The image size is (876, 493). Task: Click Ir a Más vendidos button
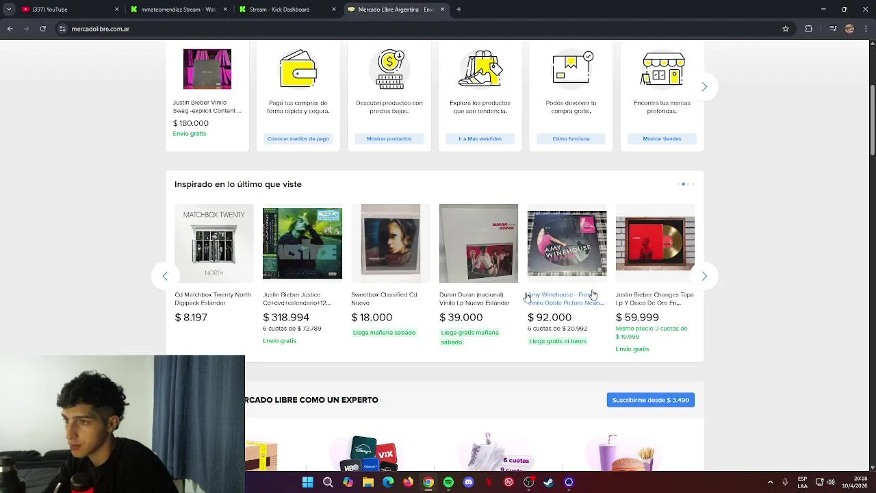480,138
